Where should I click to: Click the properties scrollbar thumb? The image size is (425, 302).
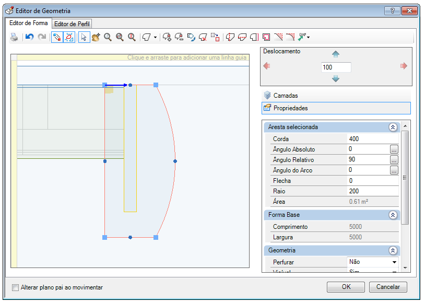click(405, 178)
